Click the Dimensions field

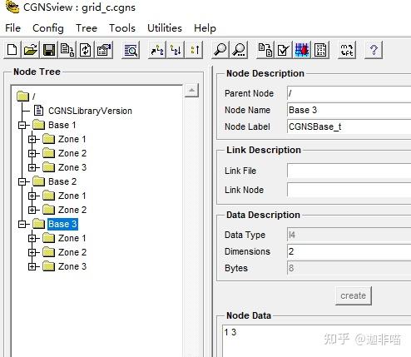[x=349, y=251]
